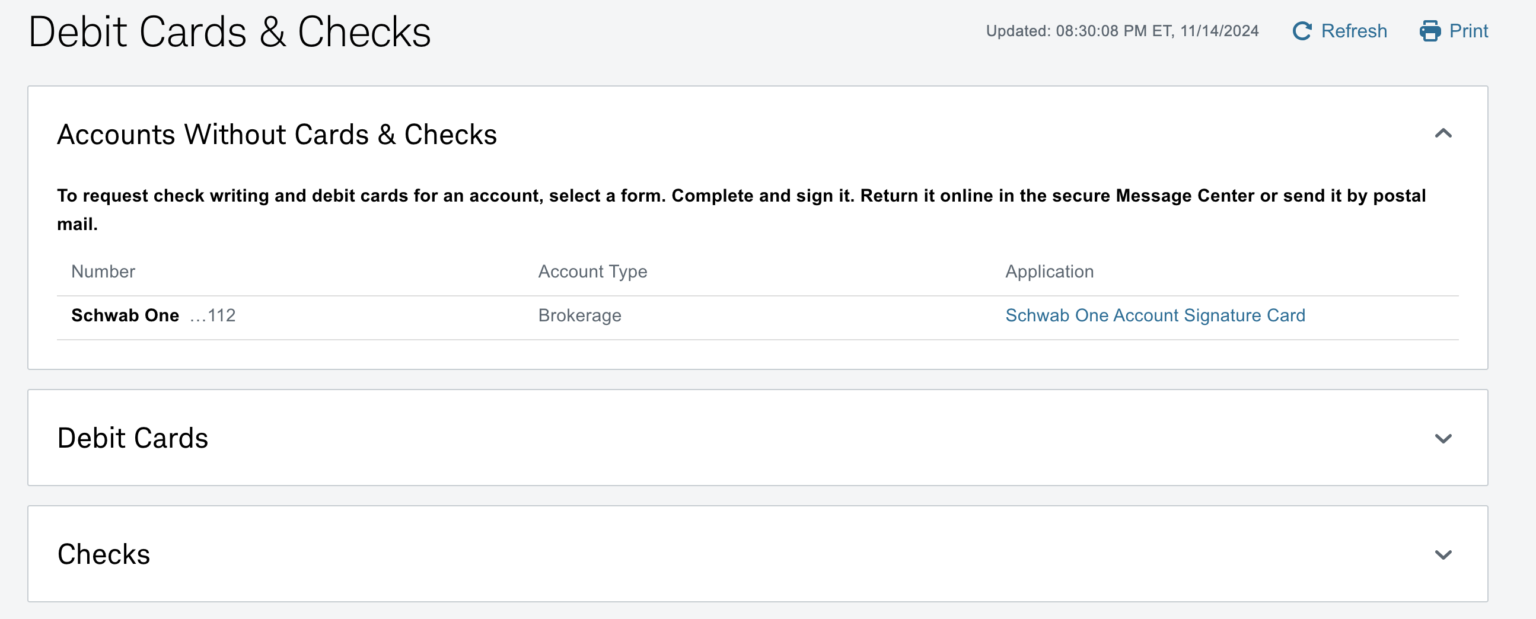The height and width of the screenshot is (619, 1536).
Task: Expand the Checks section chevron
Action: click(x=1443, y=554)
